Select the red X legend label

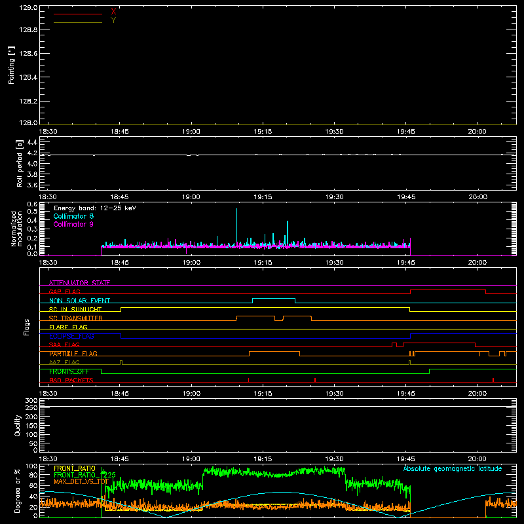coord(113,12)
